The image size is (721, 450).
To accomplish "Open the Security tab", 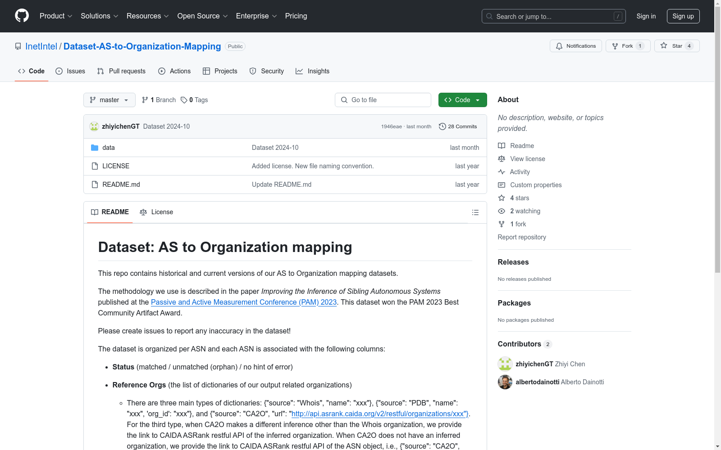I will (267, 71).
